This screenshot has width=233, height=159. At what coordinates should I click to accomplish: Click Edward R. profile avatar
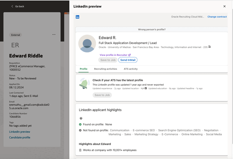[x=87, y=44]
